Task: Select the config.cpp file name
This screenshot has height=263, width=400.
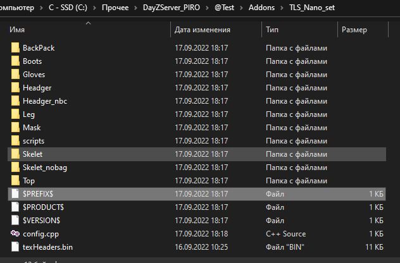Action: click(41, 234)
